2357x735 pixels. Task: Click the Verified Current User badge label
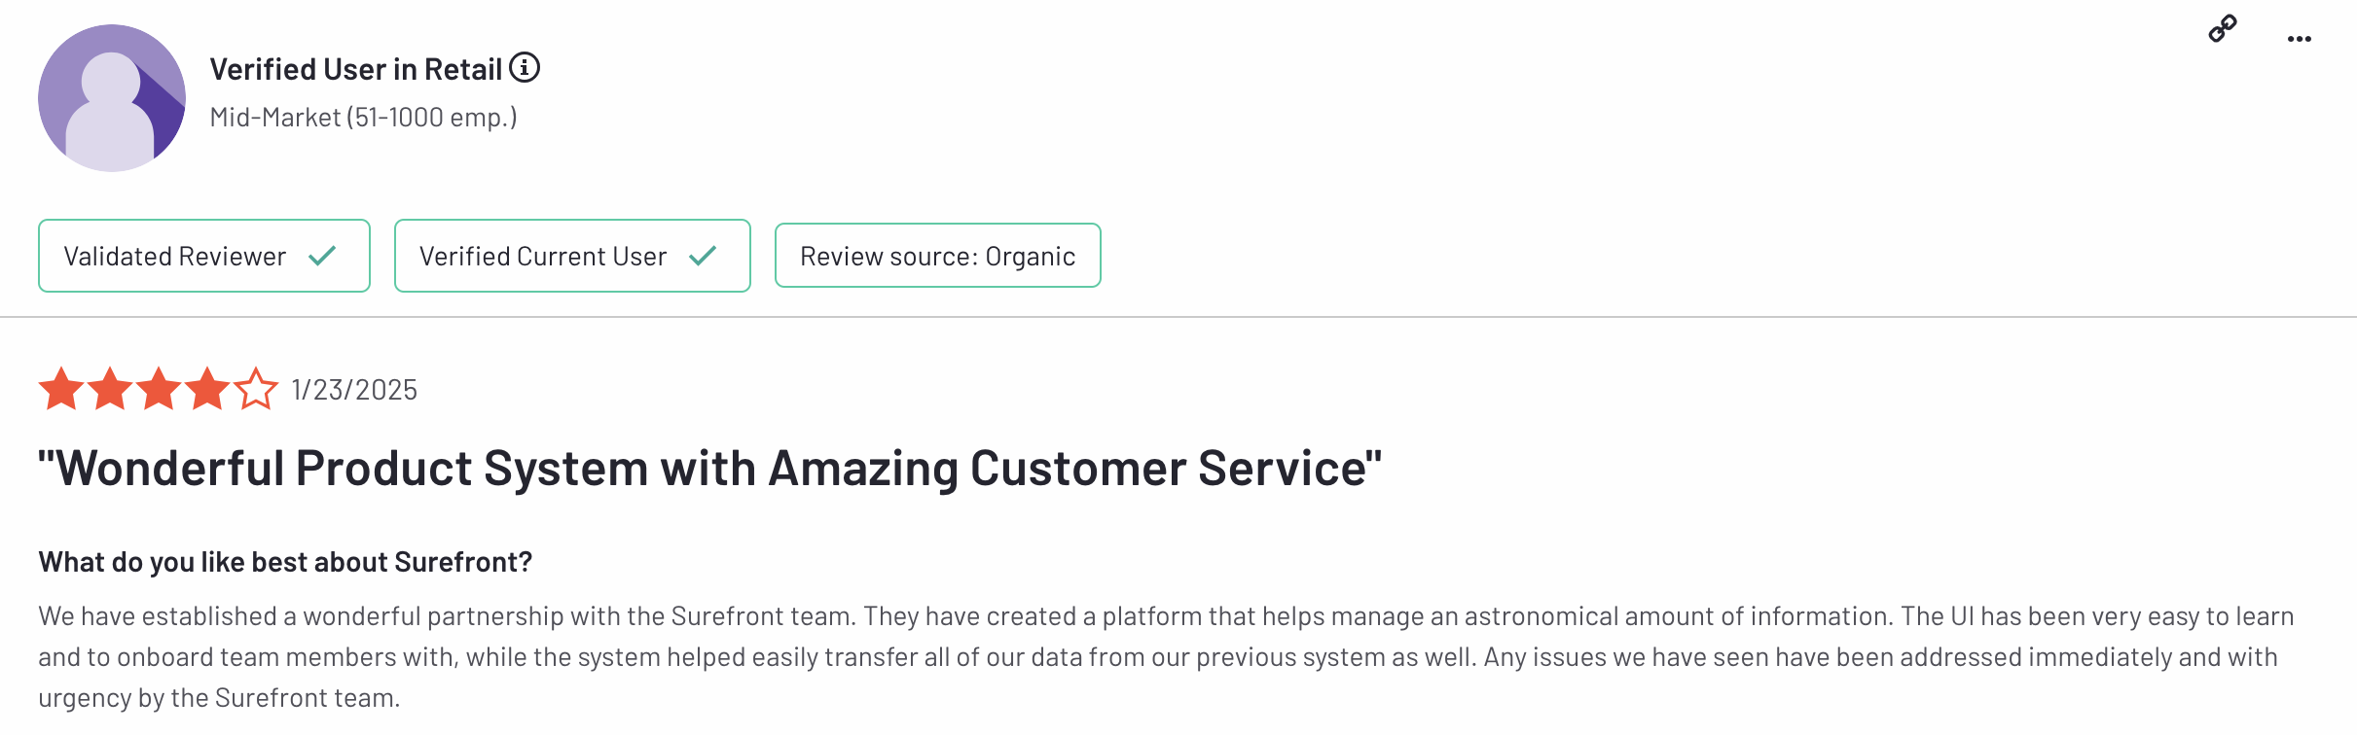pyautogui.click(x=543, y=257)
